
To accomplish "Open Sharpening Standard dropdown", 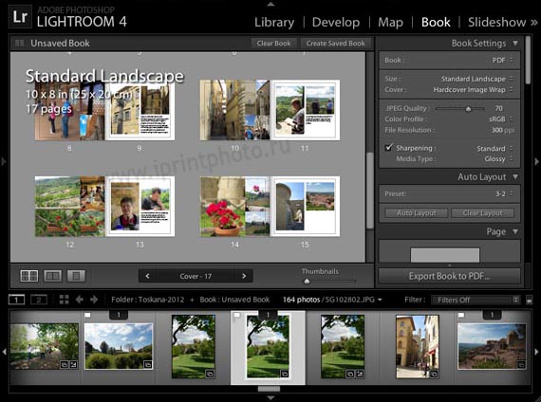I will click(x=494, y=149).
